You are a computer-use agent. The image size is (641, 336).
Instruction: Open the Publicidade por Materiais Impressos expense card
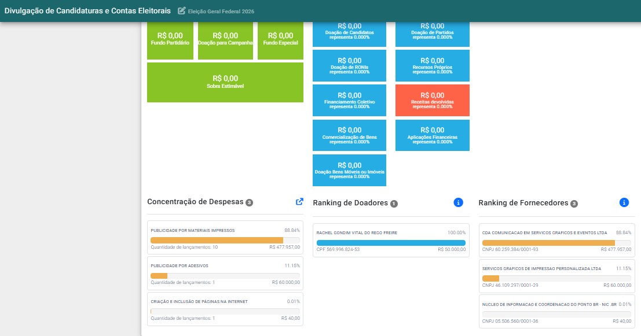tap(225, 238)
